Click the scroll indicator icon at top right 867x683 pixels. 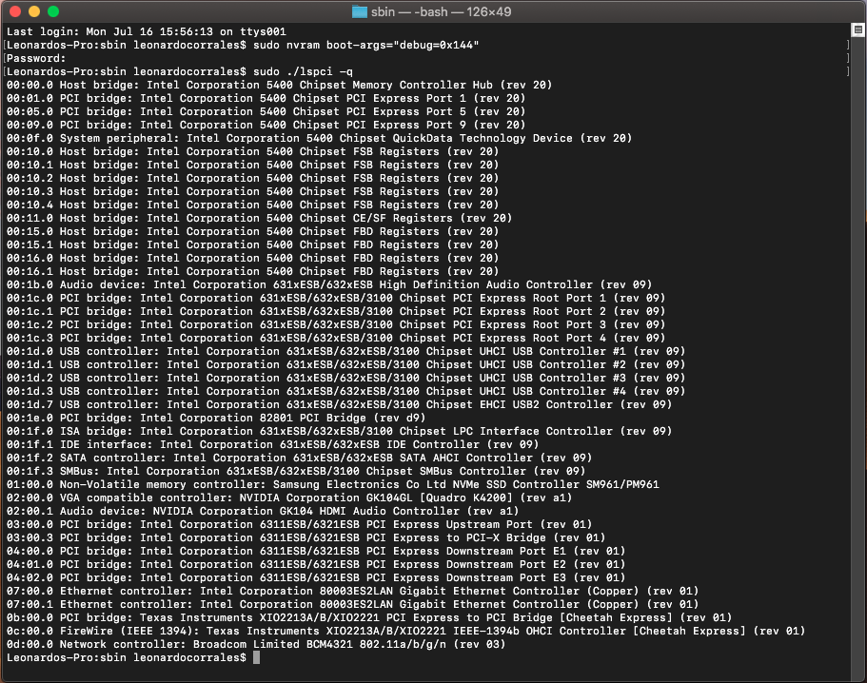point(858,29)
